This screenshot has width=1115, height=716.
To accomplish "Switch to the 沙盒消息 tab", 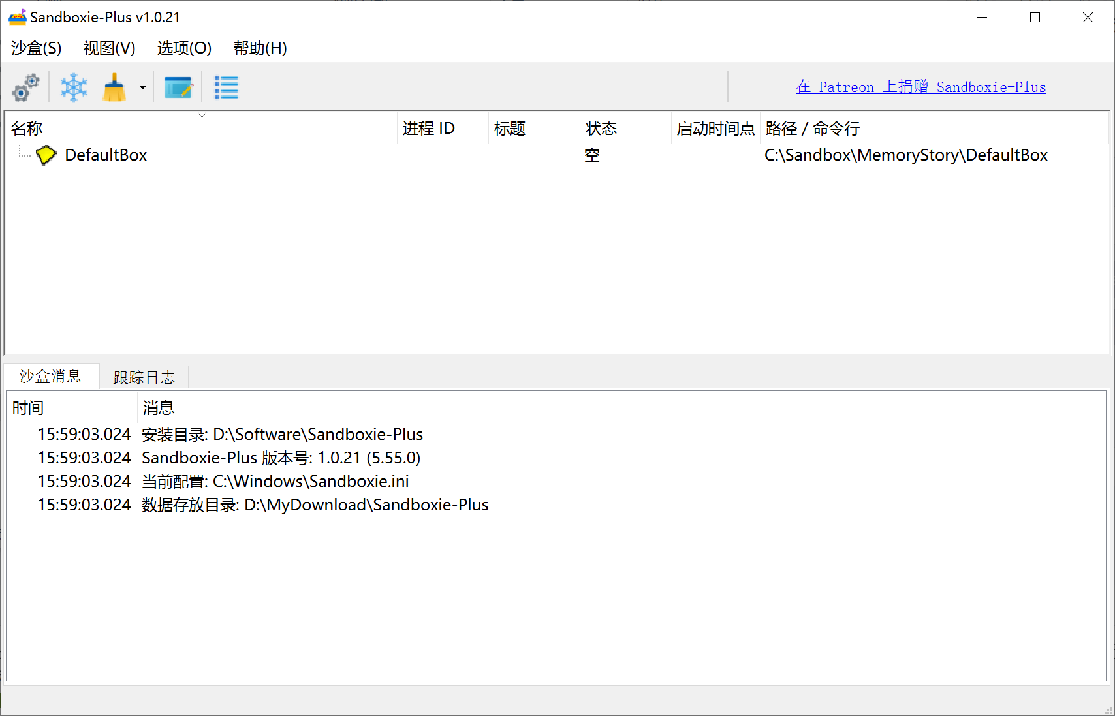I will tap(51, 377).
